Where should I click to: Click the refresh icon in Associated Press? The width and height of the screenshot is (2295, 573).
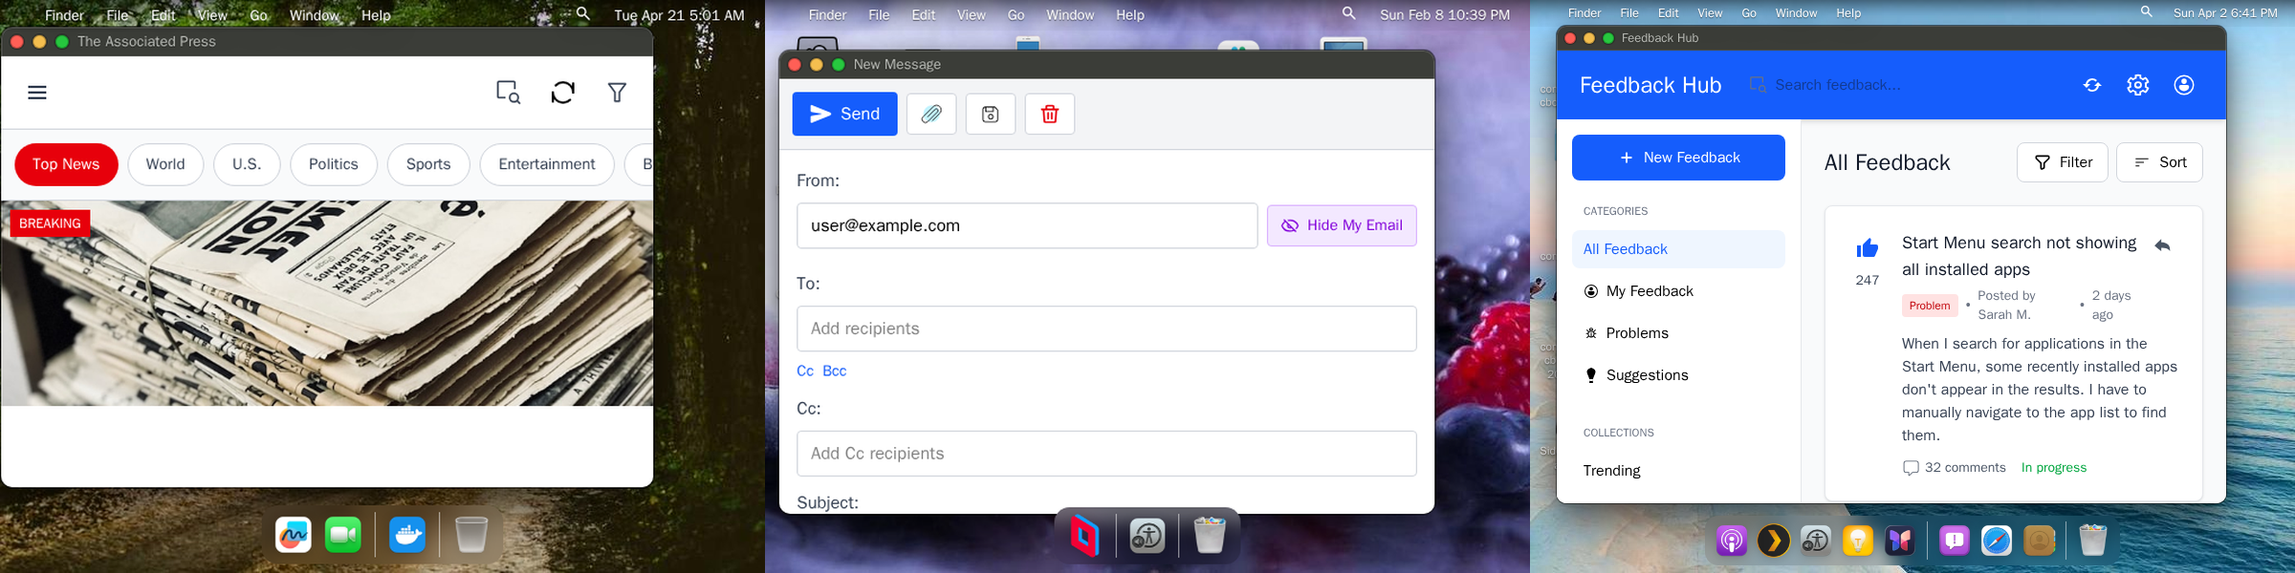563,93
